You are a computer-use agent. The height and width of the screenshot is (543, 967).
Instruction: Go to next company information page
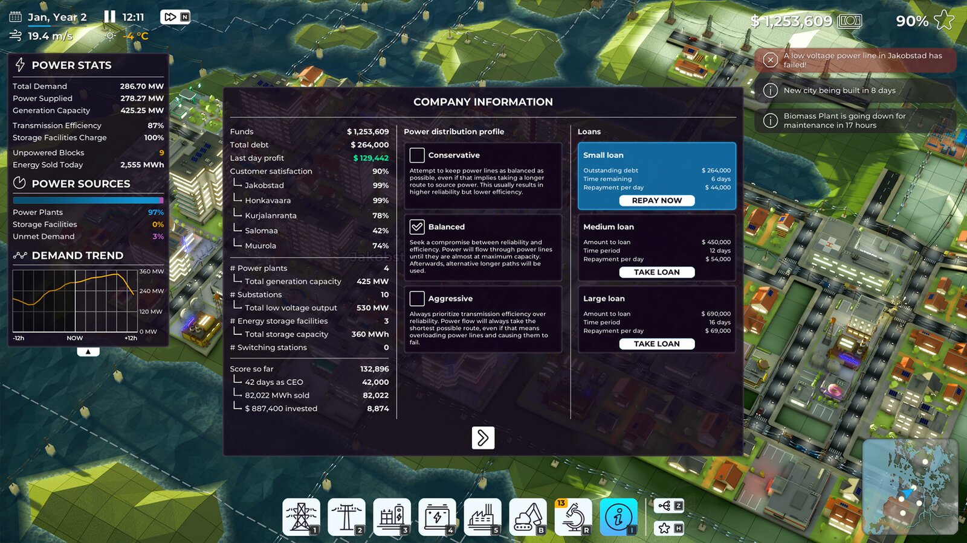tap(483, 438)
